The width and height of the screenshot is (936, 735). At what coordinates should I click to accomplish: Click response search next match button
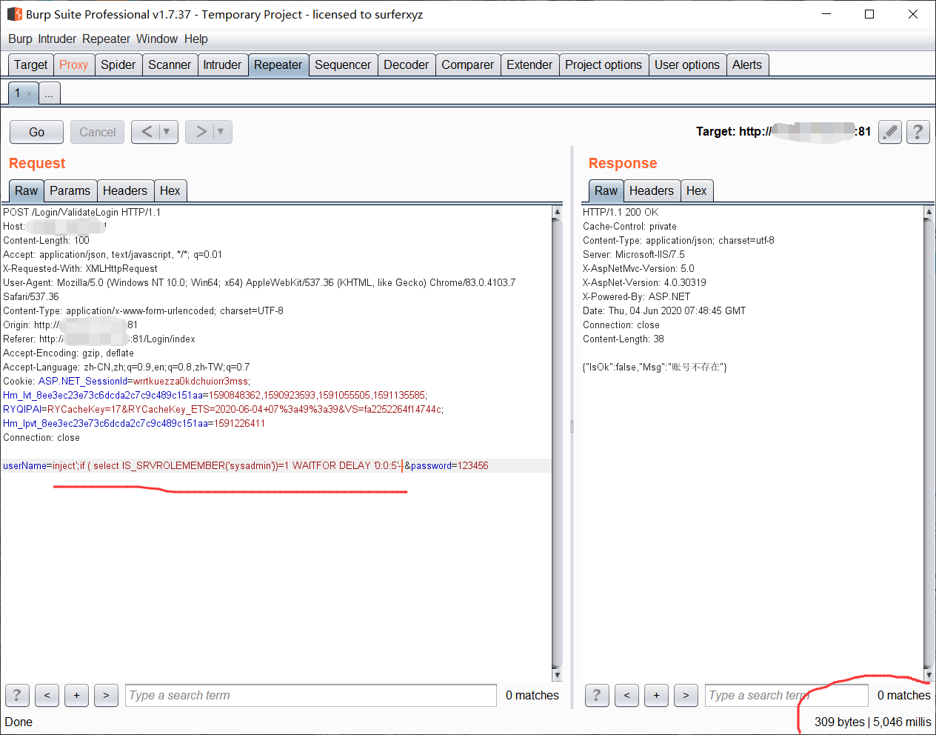tap(686, 695)
